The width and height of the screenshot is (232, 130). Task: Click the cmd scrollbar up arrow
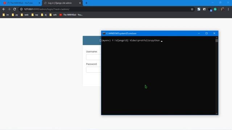[217, 38]
